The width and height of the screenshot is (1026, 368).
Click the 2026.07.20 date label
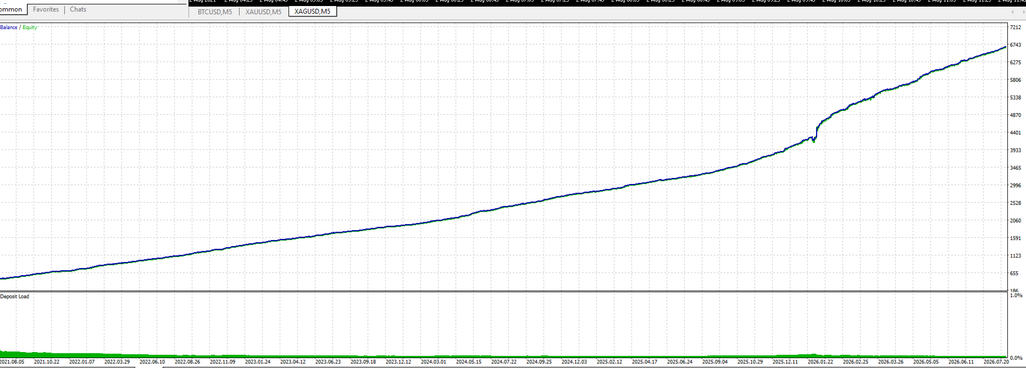[996, 362]
